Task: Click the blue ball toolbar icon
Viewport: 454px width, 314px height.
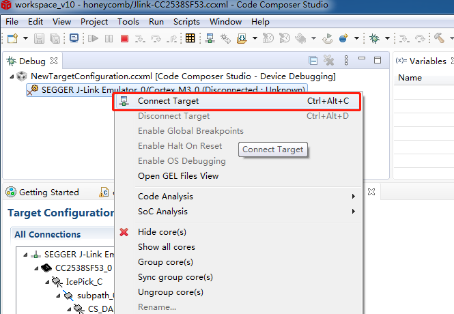Action: (x=343, y=38)
